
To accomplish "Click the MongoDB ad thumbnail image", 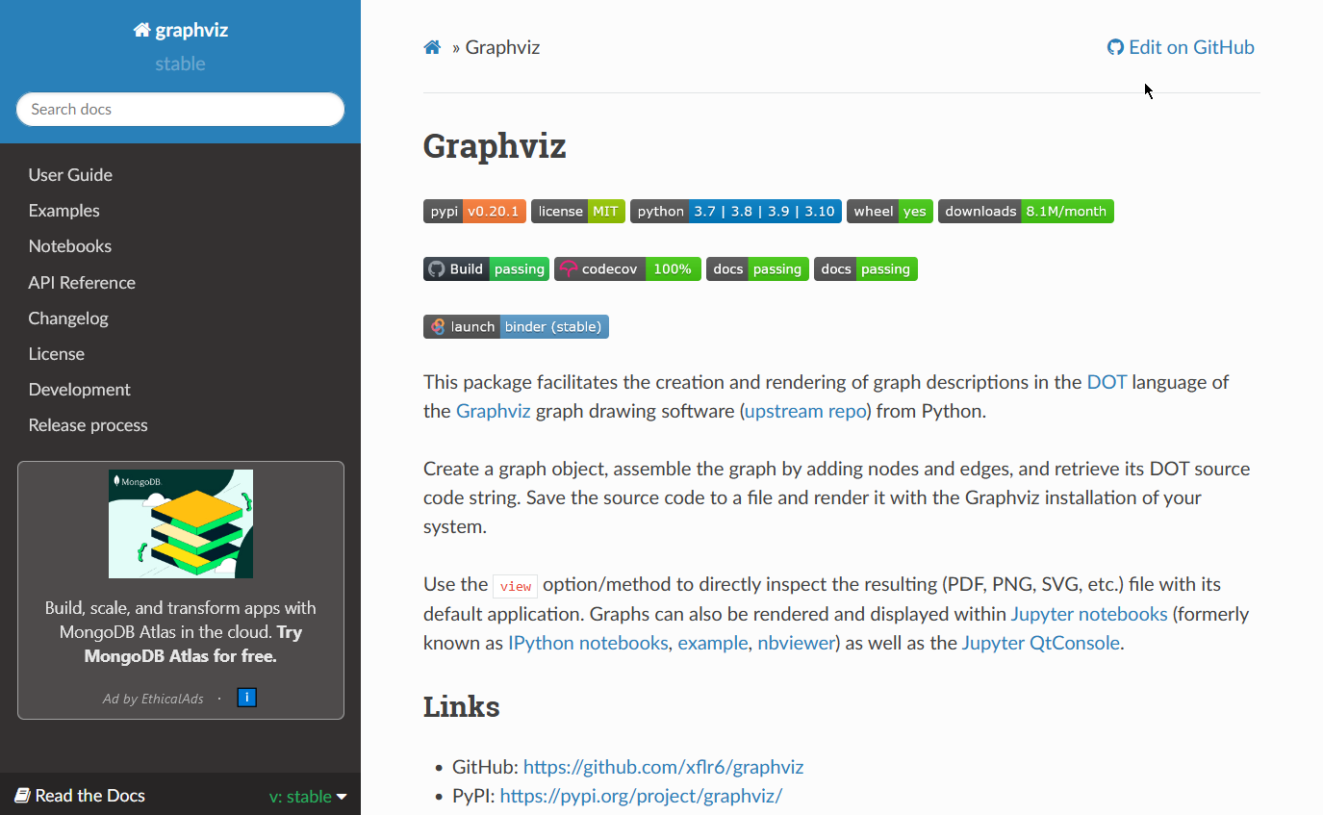I will point(181,523).
